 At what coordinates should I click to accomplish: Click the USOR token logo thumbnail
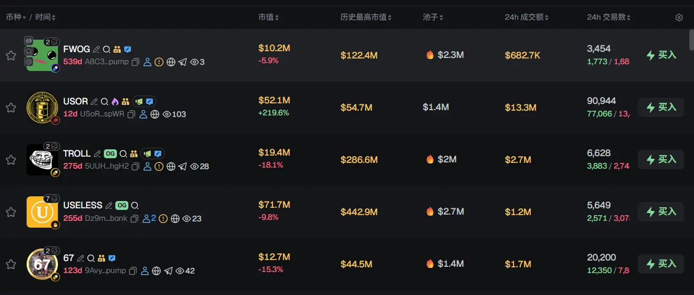[42, 108]
